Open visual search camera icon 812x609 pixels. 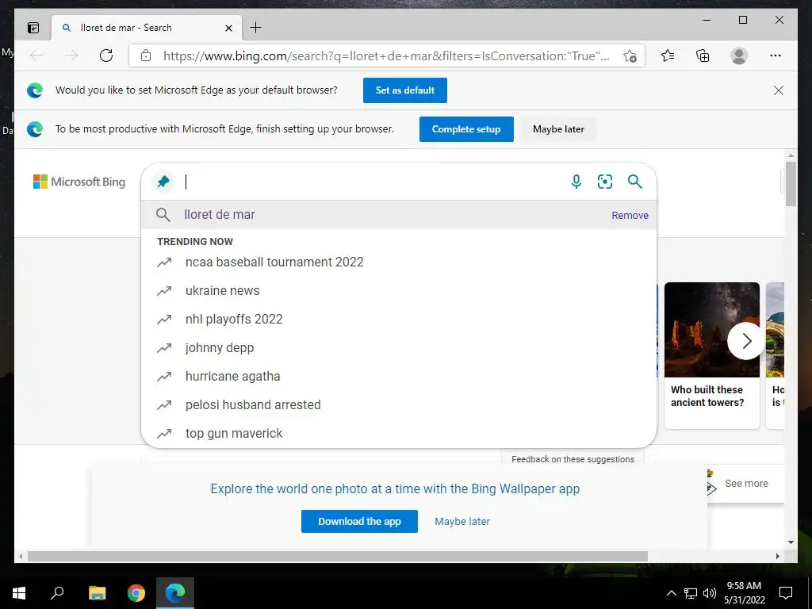click(x=605, y=182)
